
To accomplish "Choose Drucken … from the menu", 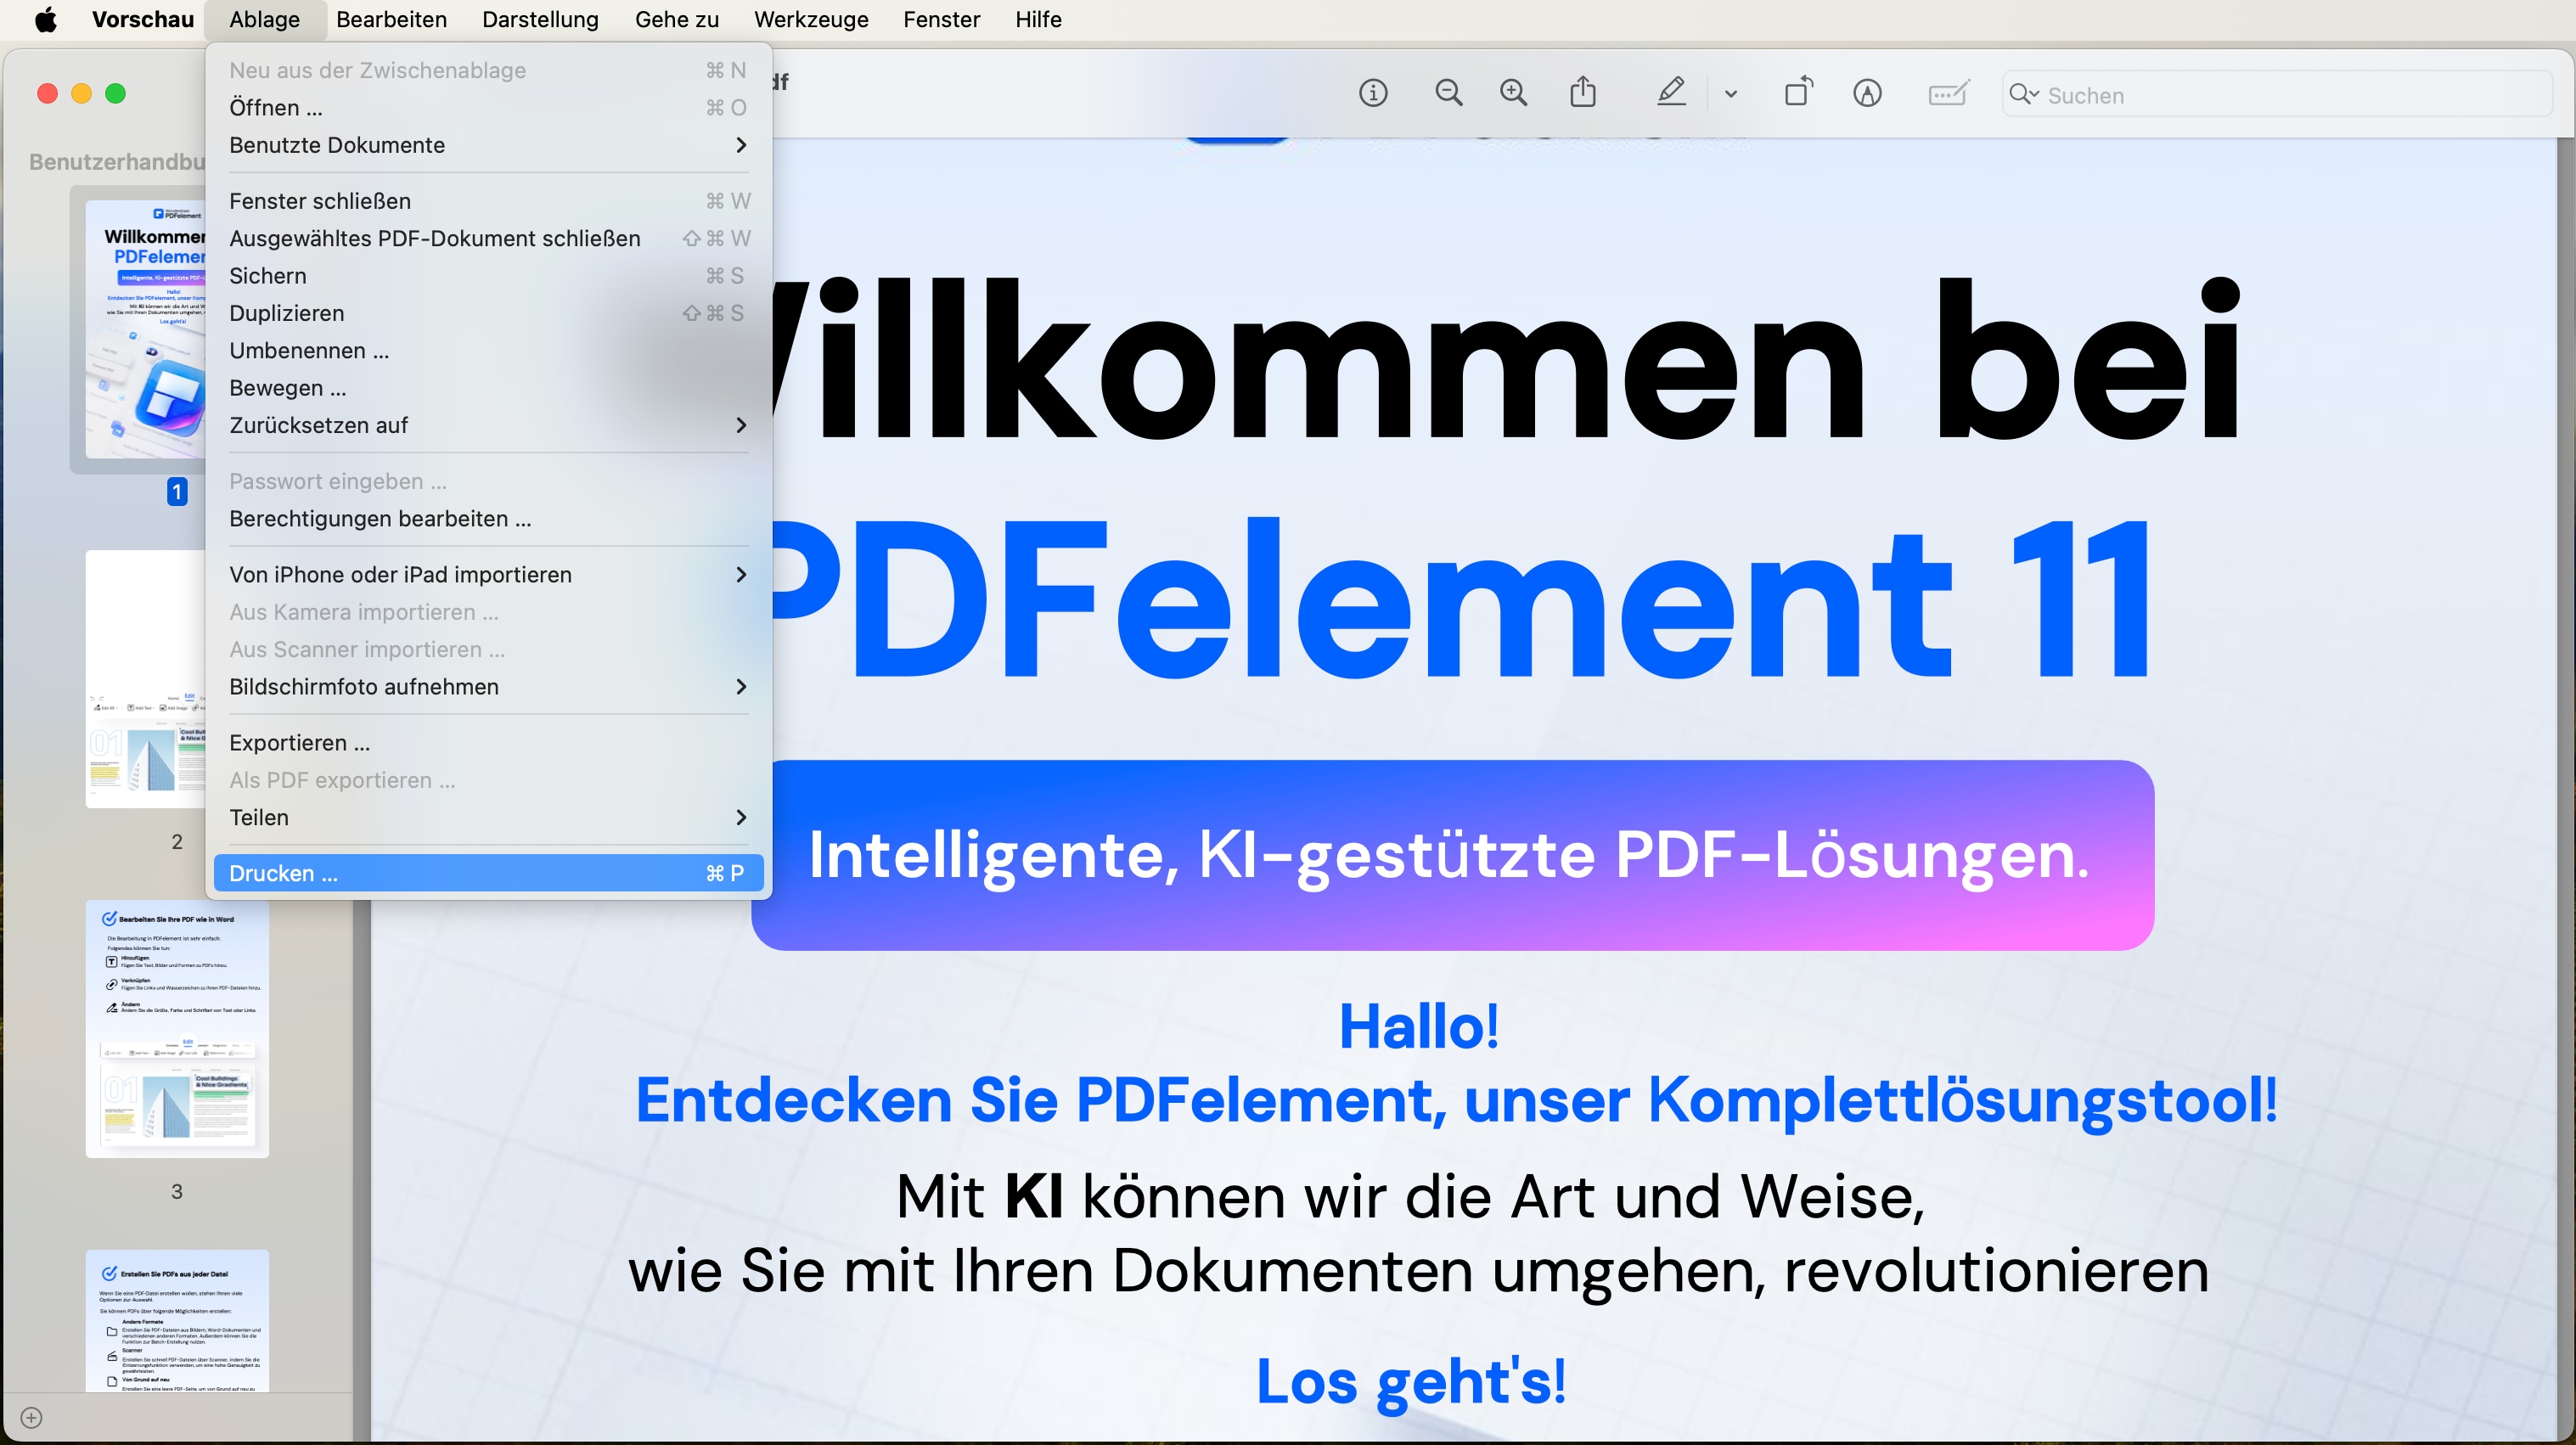I will pyautogui.click(x=488, y=874).
